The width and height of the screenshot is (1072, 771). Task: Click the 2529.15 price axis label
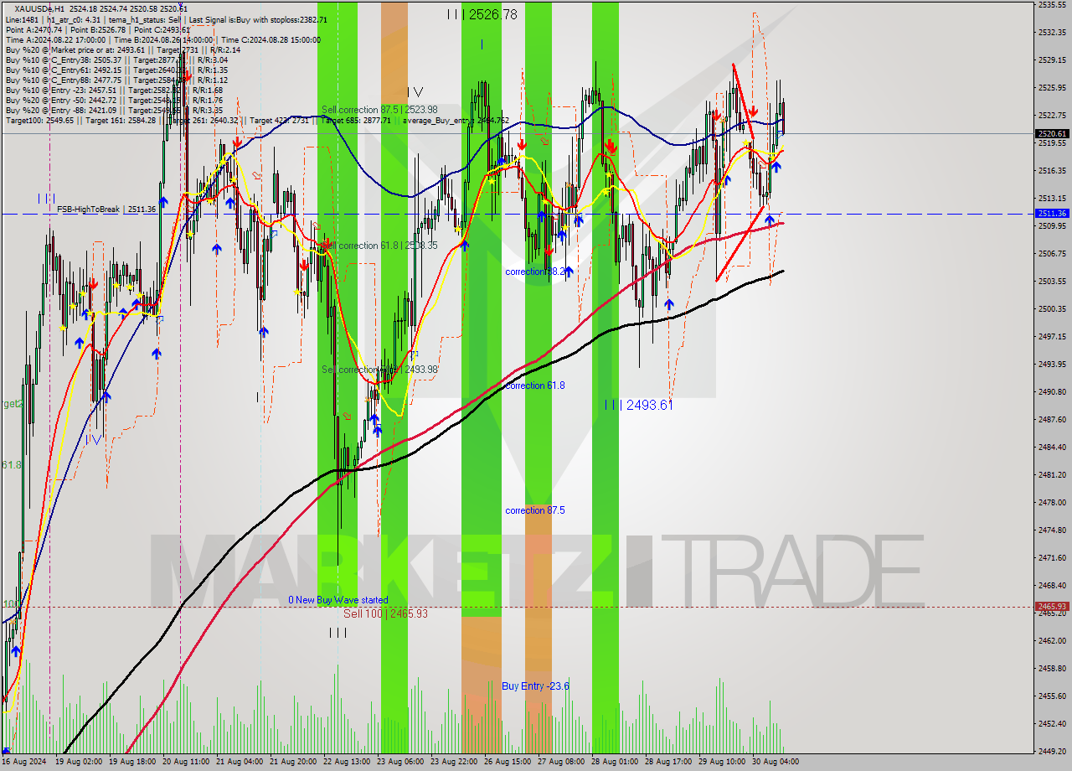[x=1052, y=60]
